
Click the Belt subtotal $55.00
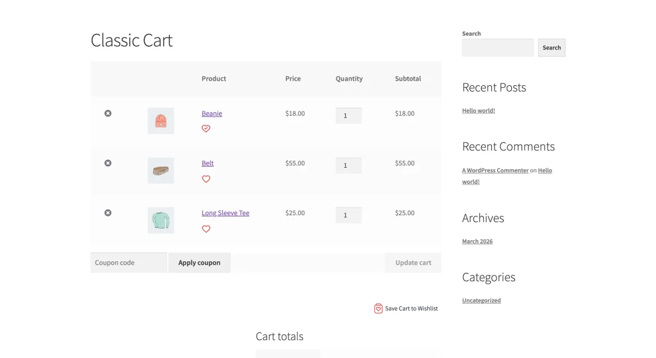point(405,163)
